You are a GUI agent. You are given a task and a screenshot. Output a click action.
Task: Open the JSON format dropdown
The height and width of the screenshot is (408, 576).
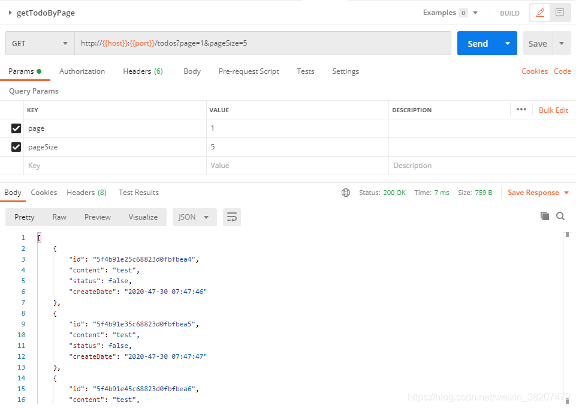[x=194, y=217]
